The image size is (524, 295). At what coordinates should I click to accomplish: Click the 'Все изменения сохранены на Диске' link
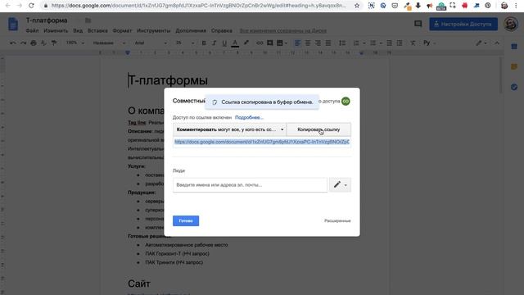point(283,30)
